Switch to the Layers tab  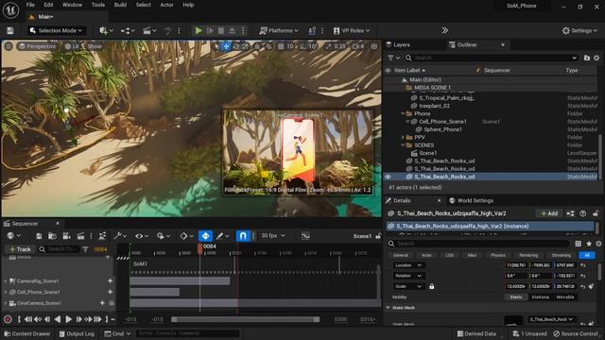tap(398, 44)
